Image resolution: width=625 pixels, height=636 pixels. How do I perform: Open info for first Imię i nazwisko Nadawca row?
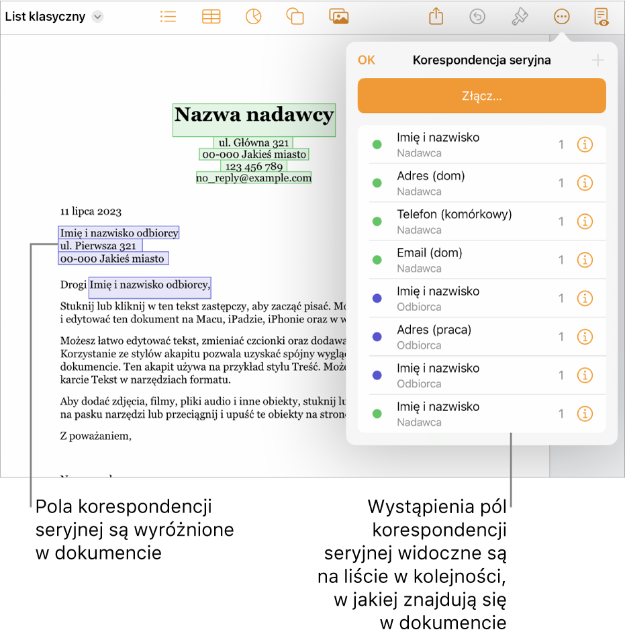tap(585, 144)
